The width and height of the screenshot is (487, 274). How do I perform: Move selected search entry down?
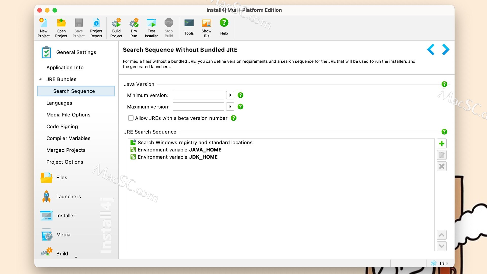point(441,246)
